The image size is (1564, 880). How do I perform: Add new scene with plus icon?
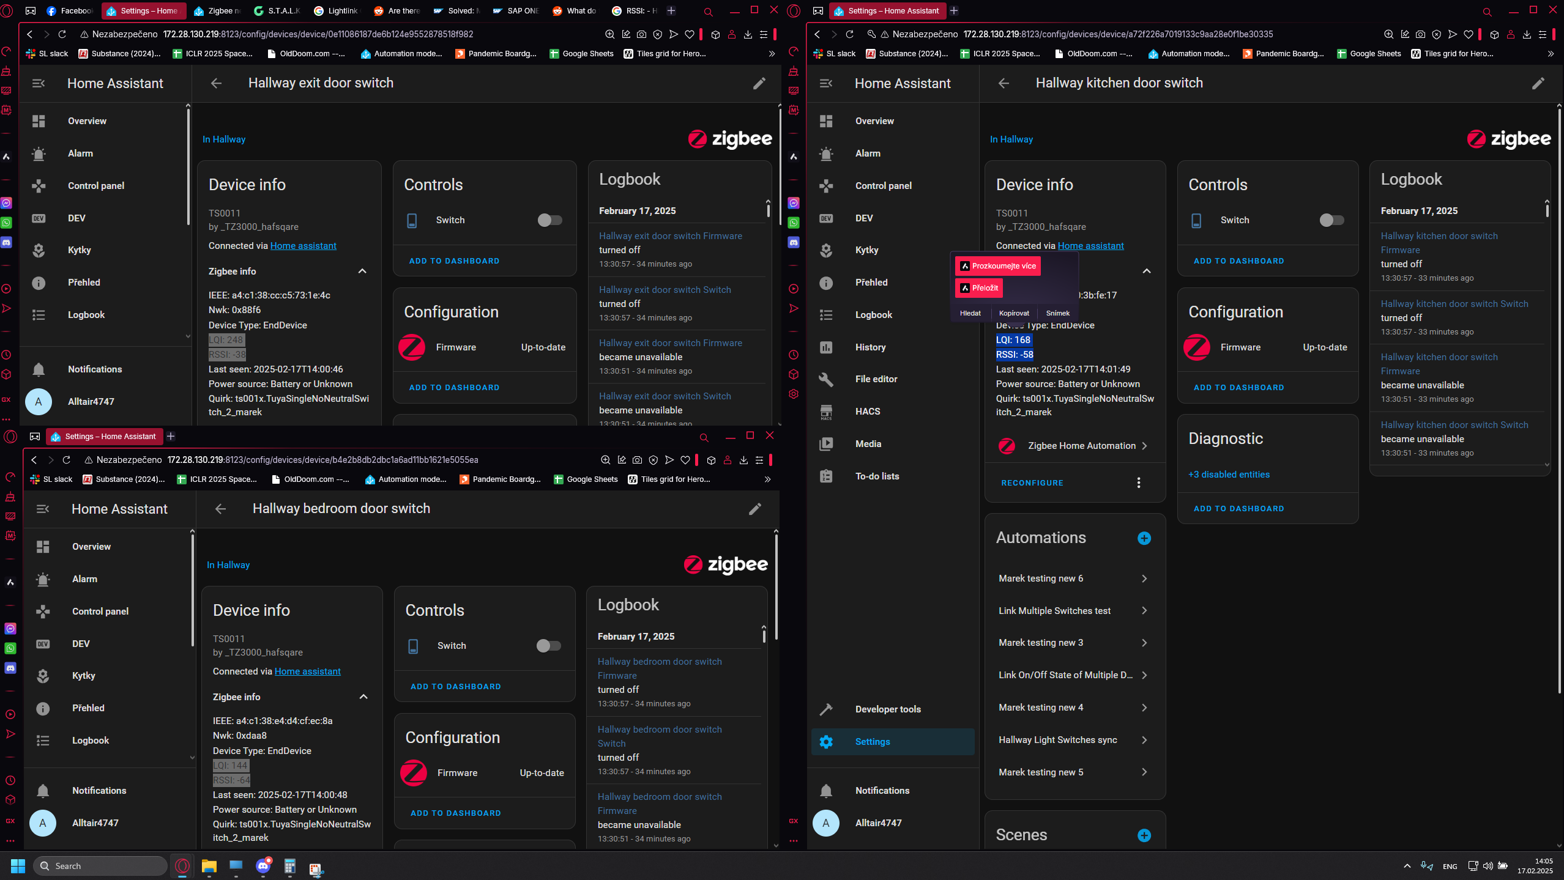pos(1144,835)
